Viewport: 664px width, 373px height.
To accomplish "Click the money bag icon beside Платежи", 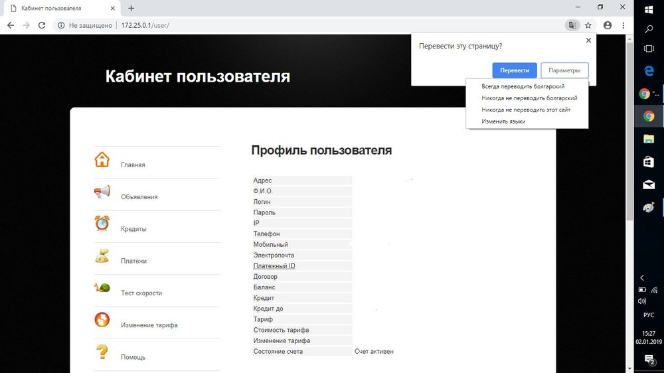I will tap(102, 256).
